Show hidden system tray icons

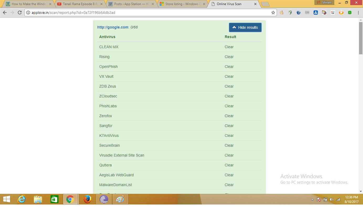click(x=312, y=200)
